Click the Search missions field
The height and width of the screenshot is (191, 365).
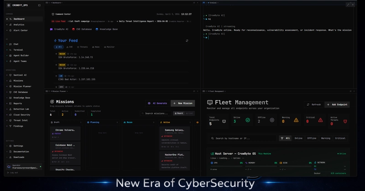156,113
